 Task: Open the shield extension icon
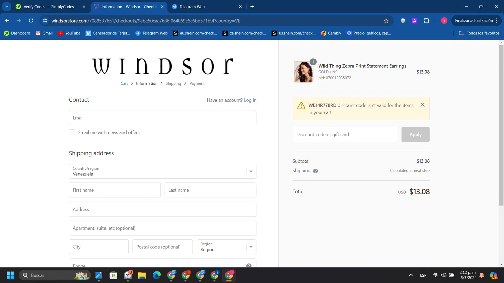[403, 21]
